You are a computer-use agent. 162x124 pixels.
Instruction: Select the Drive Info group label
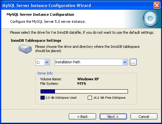pos(45,73)
